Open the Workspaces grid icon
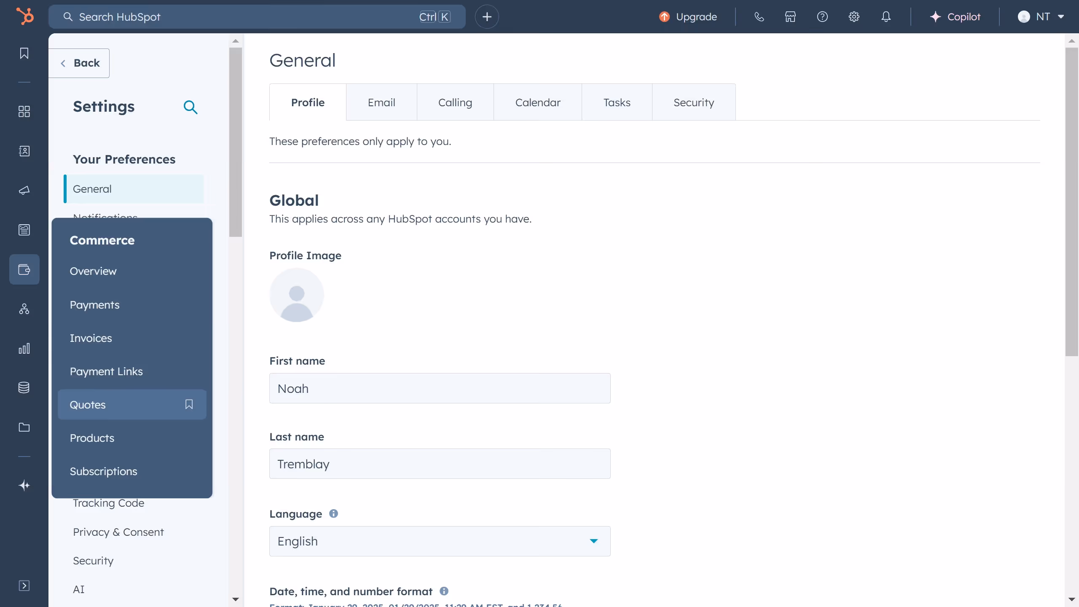 (x=24, y=112)
